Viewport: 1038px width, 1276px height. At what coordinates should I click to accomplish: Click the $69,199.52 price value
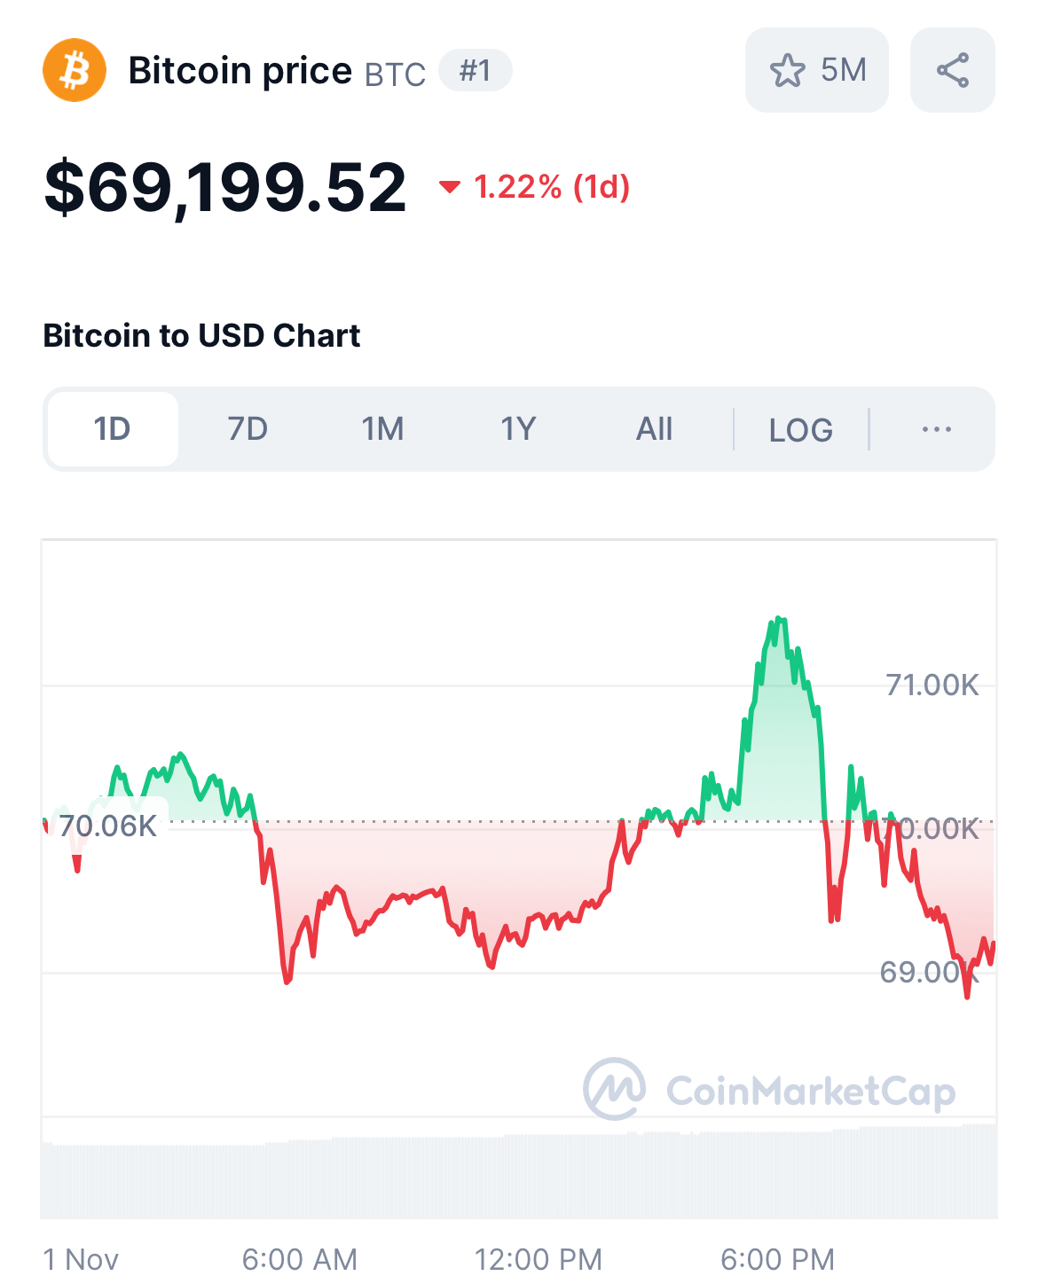tap(225, 187)
